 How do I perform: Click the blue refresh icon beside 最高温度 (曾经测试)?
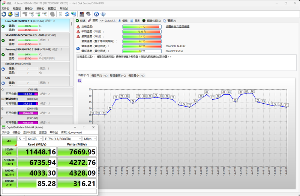78,49
